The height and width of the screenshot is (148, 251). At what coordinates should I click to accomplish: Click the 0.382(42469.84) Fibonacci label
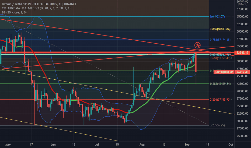[220, 84]
